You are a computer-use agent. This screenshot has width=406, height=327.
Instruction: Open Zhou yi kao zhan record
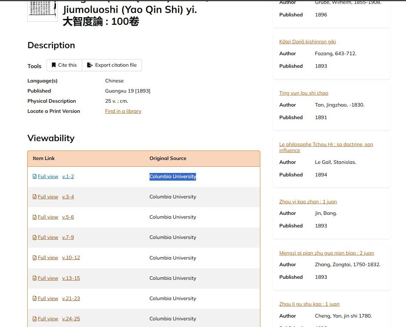[x=308, y=202]
